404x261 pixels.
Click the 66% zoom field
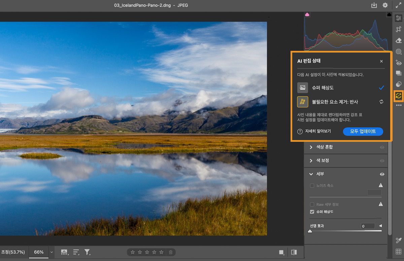click(39, 252)
